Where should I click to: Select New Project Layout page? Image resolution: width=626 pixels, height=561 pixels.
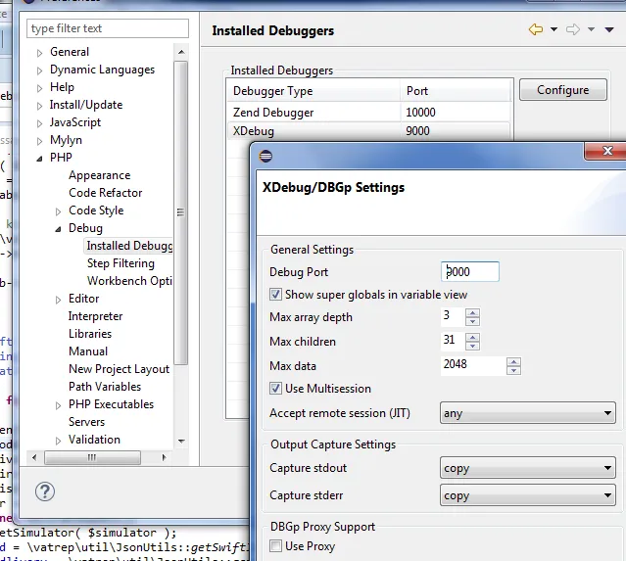119,369
